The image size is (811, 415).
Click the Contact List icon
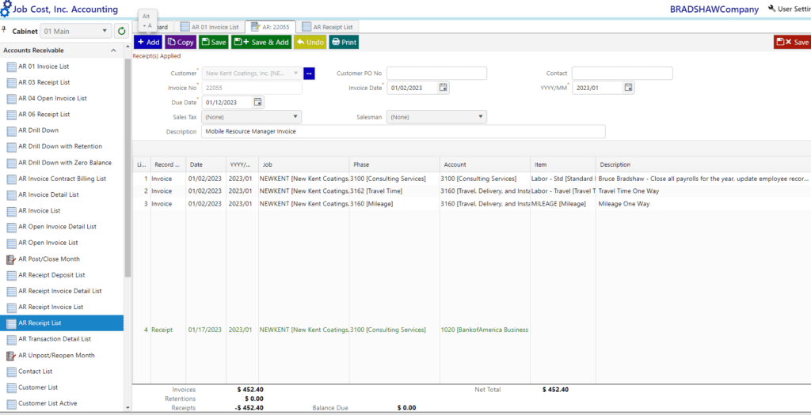11,372
